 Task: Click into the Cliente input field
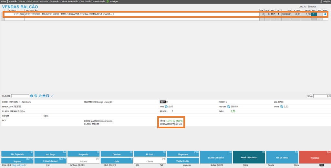pos(20,96)
